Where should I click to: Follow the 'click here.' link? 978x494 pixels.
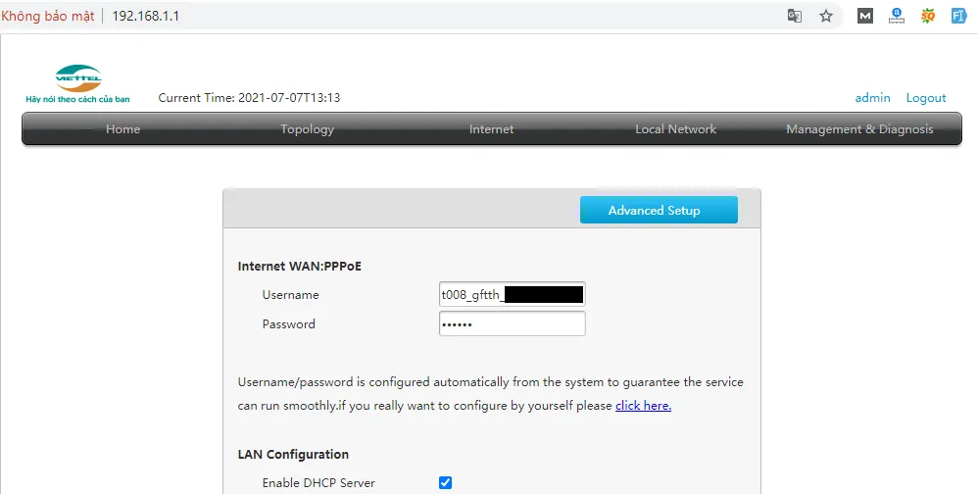click(643, 406)
